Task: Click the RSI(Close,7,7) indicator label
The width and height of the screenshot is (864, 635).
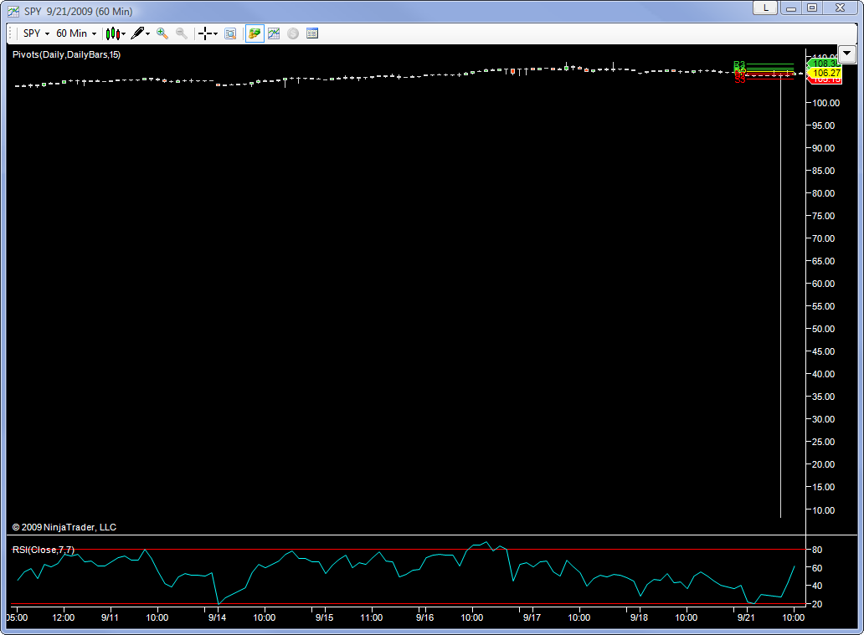Action: 43,550
